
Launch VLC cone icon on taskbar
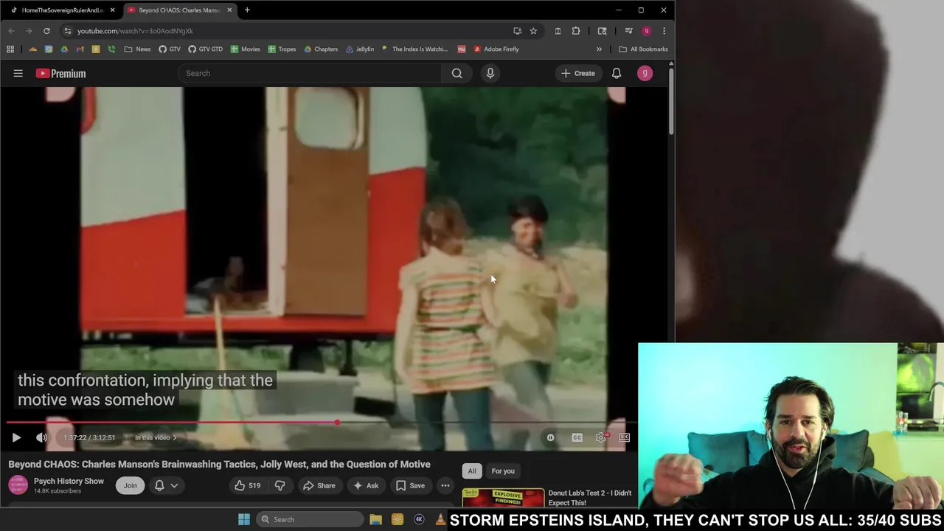pyautogui.click(x=440, y=519)
